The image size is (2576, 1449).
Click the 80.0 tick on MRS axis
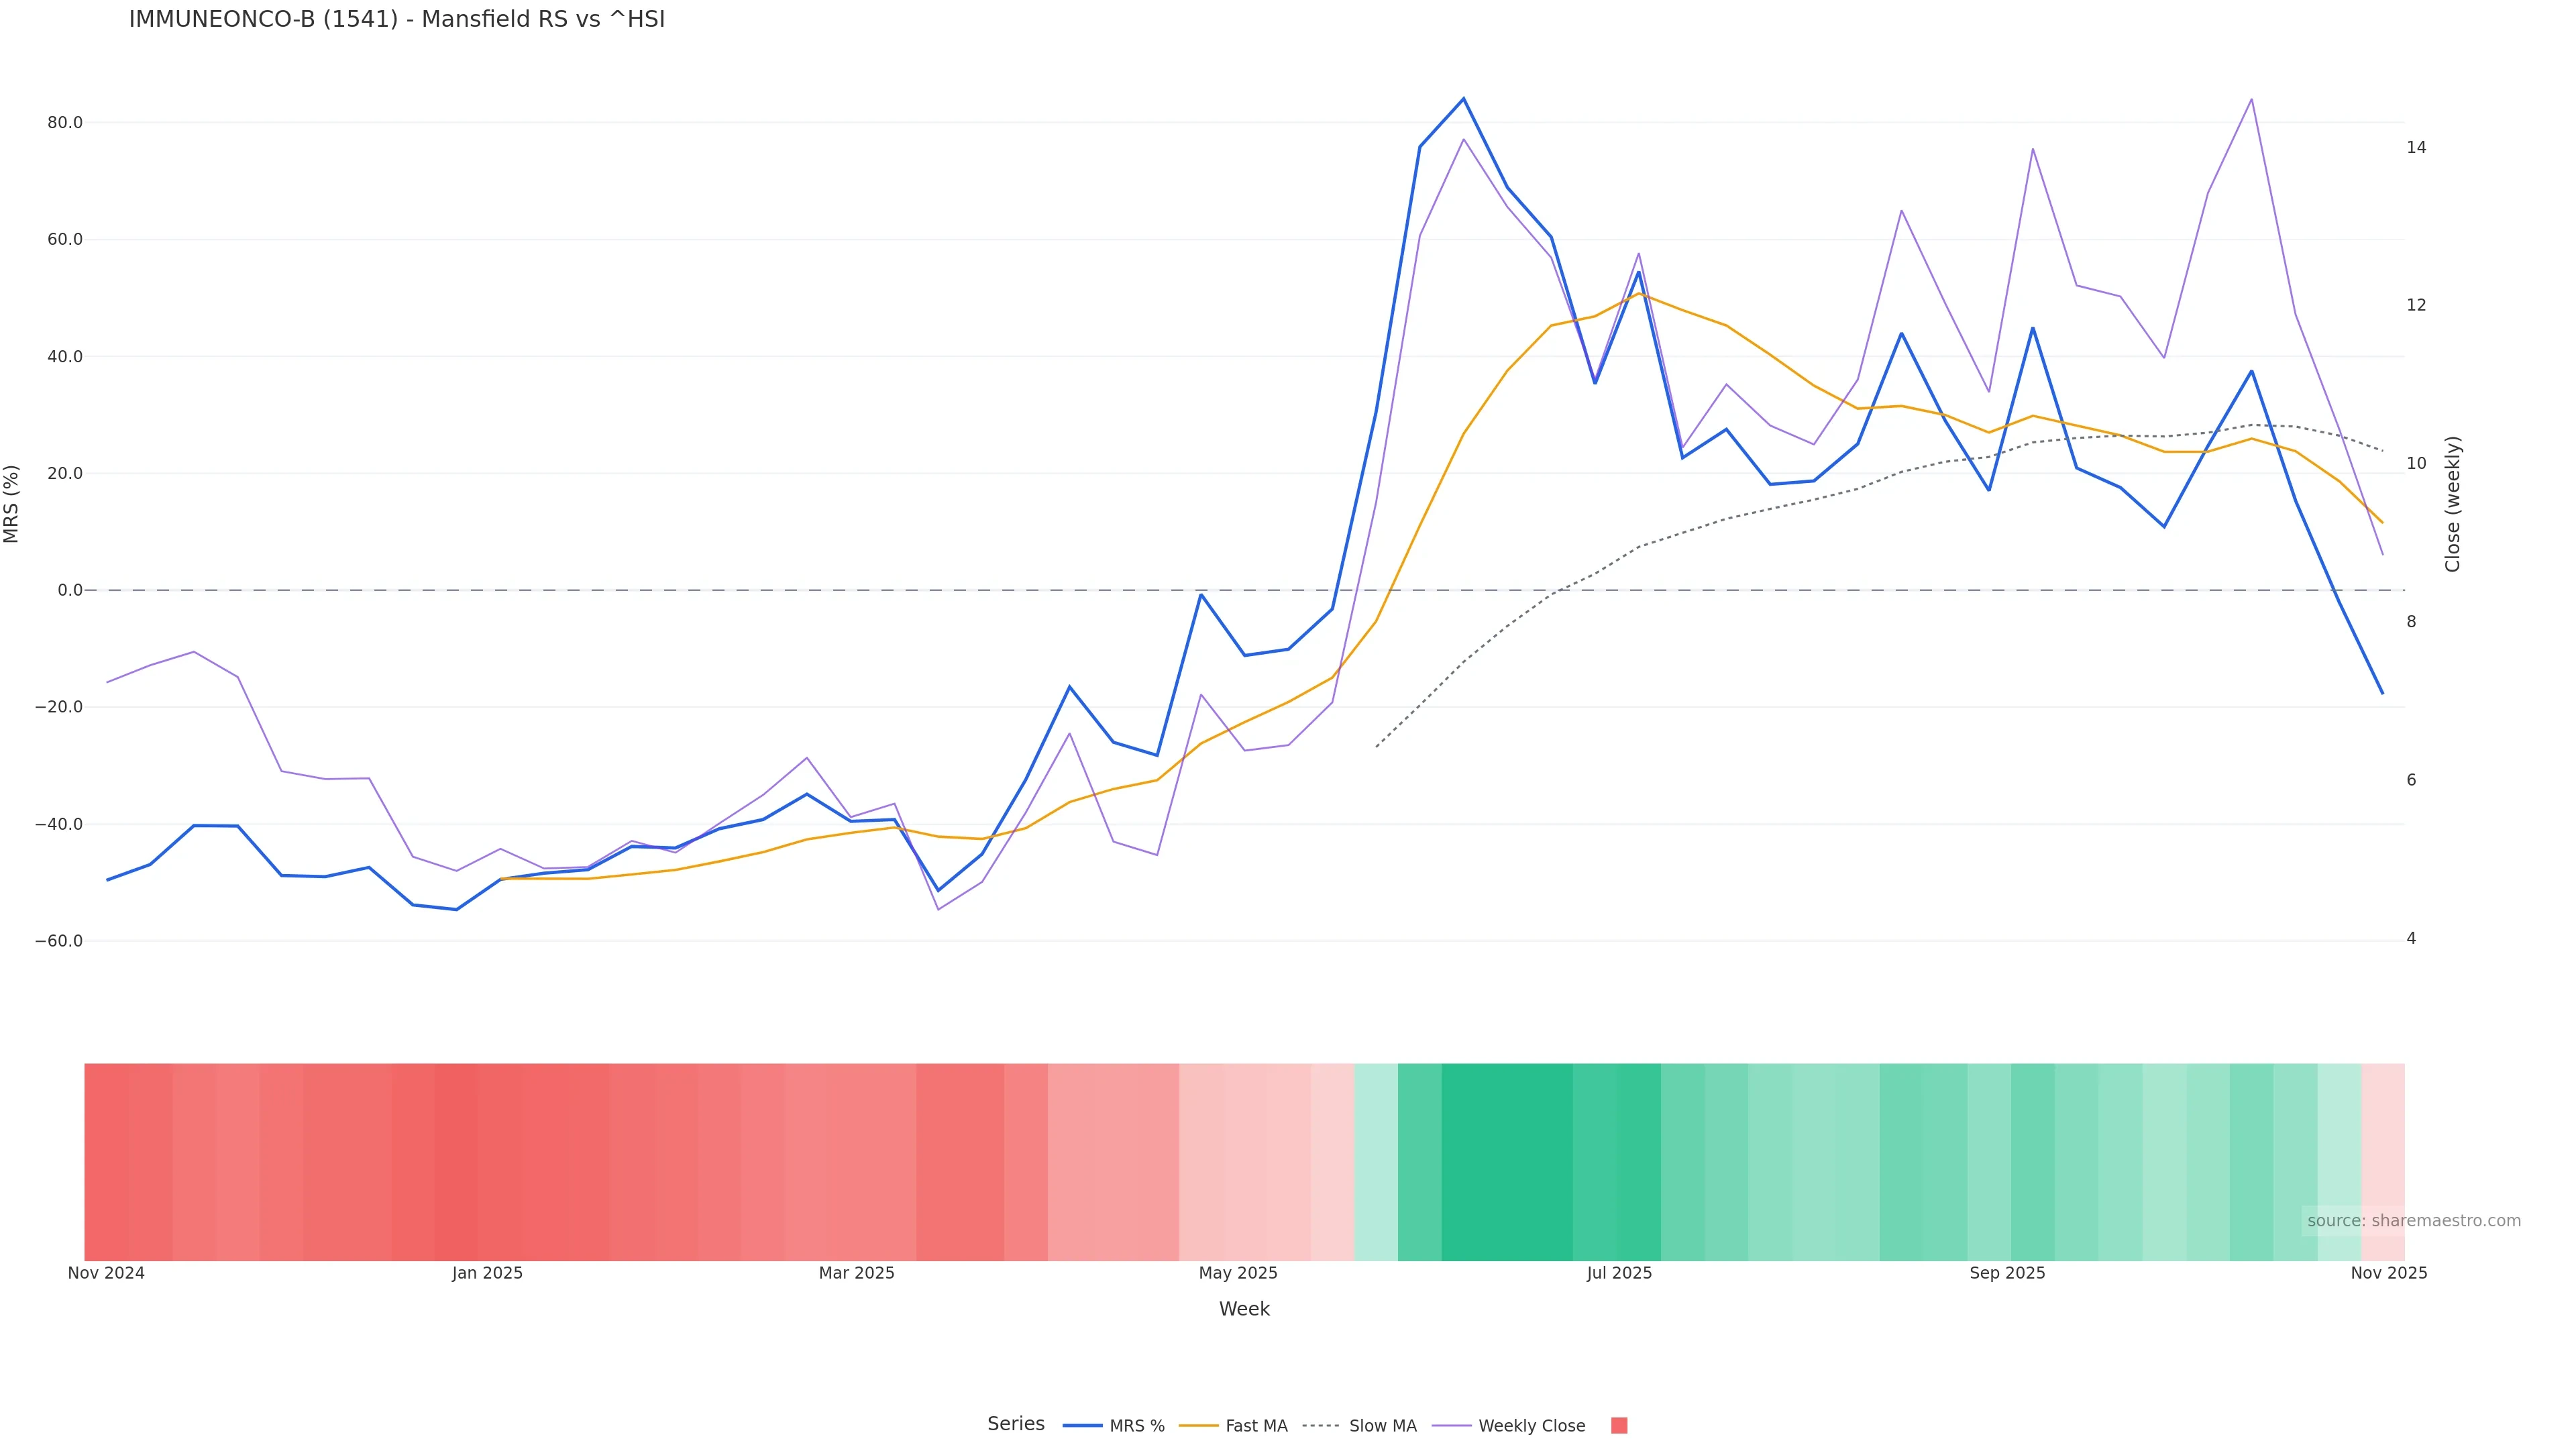pyautogui.click(x=65, y=123)
